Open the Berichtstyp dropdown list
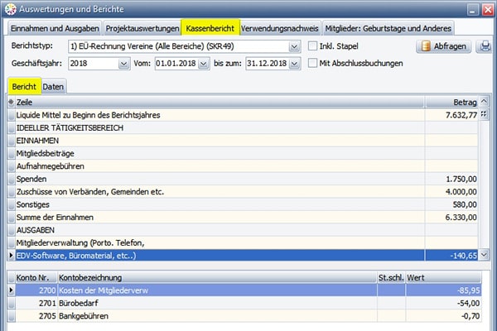The width and height of the screenshot is (497, 331). click(x=295, y=46)
